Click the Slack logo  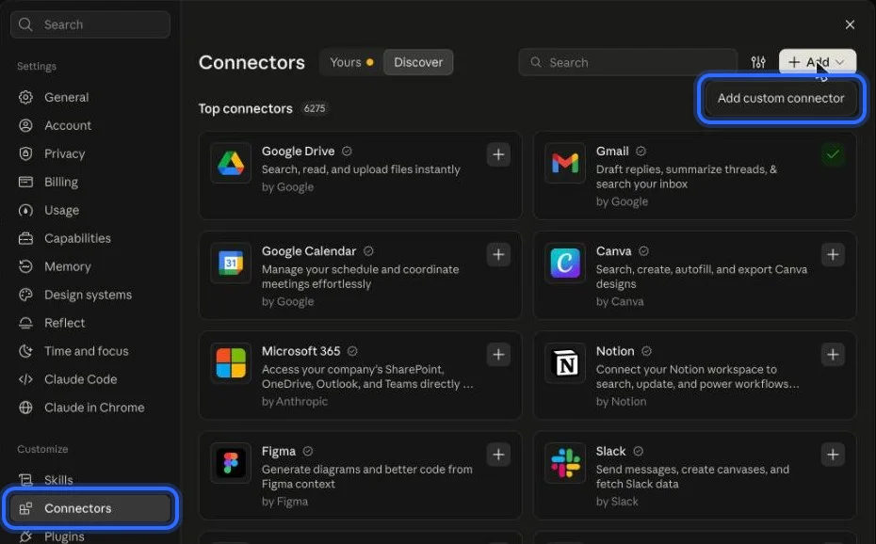pos(565,462)
